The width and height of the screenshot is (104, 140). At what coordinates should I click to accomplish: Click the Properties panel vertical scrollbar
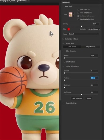[x=60, y=75]
